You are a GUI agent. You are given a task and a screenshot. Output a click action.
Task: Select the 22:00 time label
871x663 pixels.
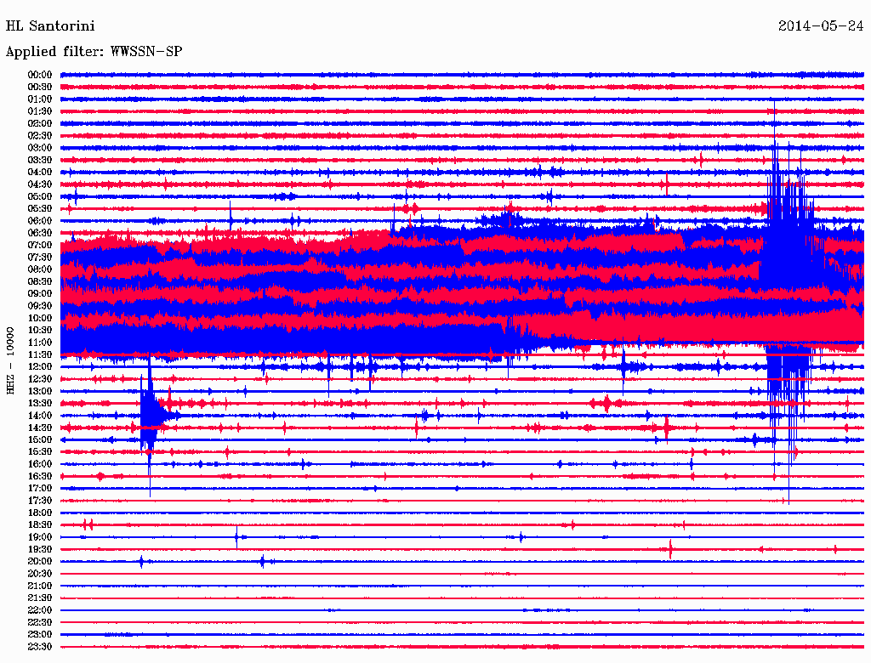tap(40, 610)
